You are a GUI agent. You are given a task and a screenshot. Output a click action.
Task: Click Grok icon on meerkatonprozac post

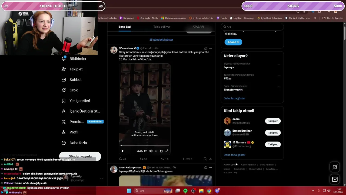[206, 167]
